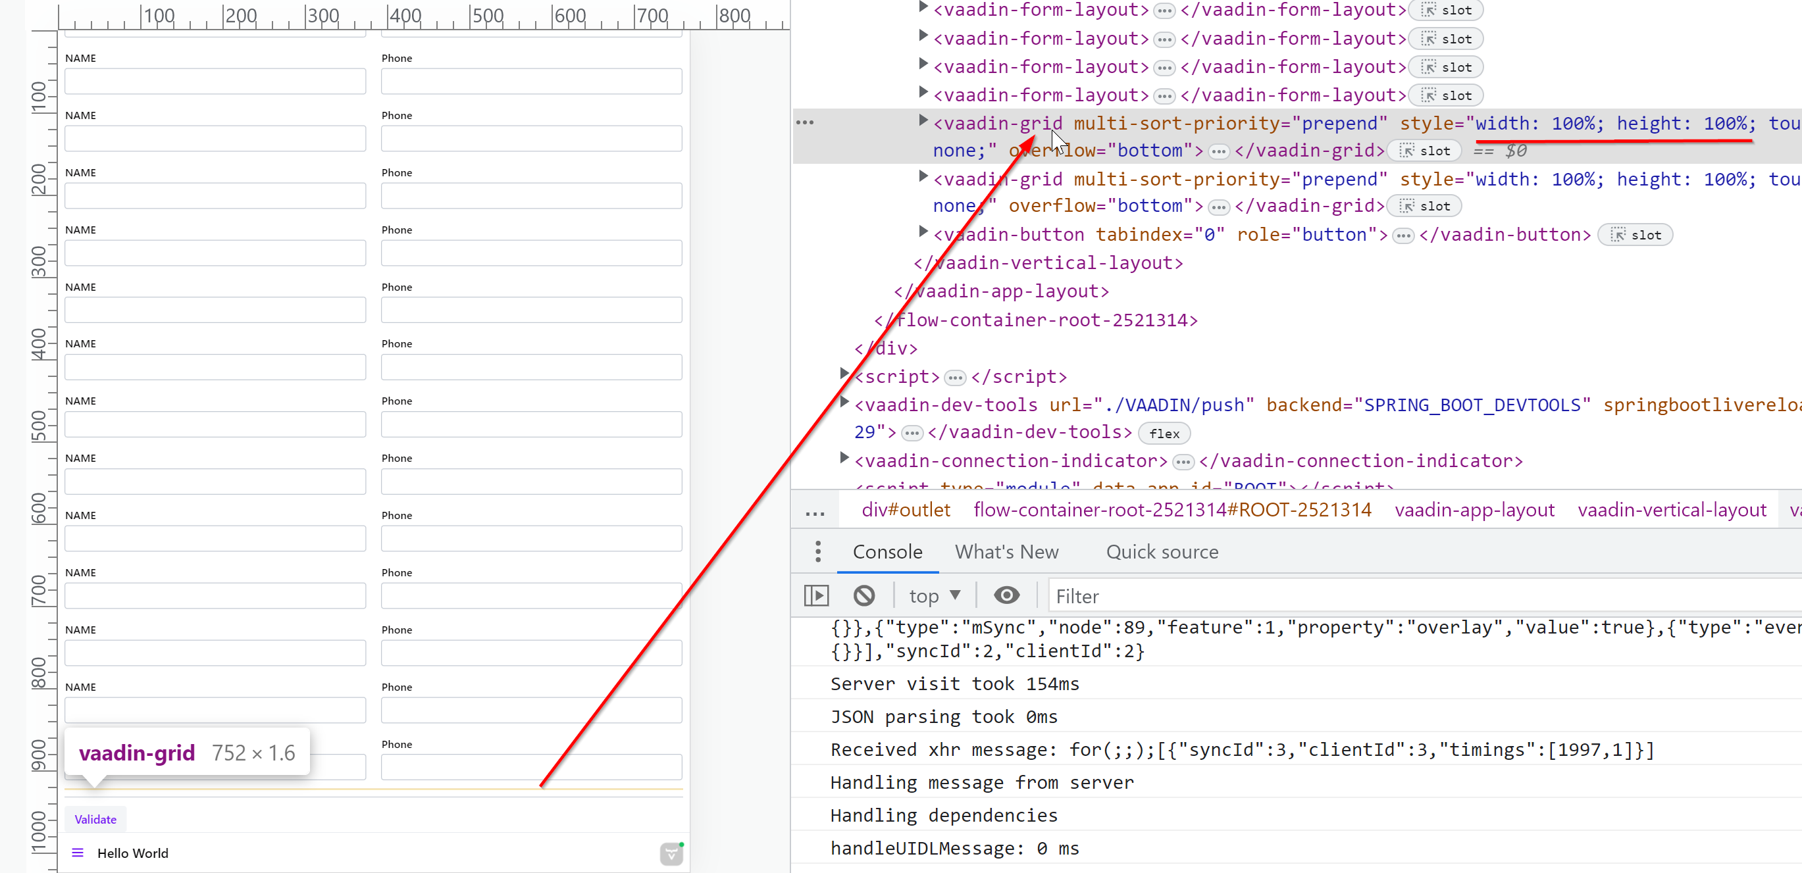Screen dimensions: 1802x873
Task: Select the flow-container-root-2521314 breadcrumb
Action: tap(1171, 510)
